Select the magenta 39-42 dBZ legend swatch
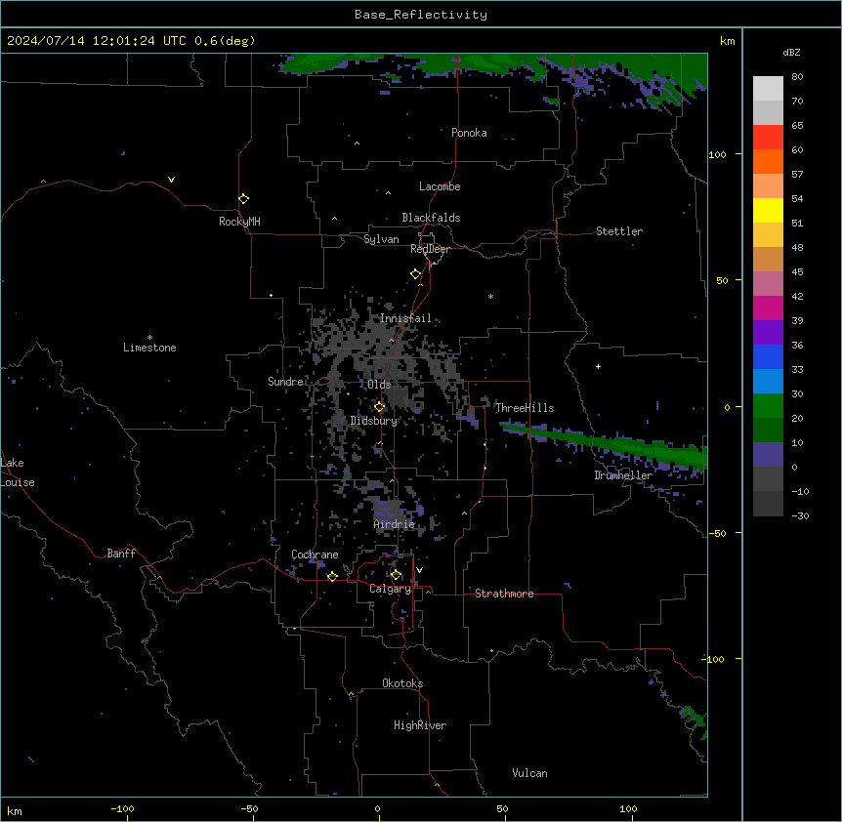Image resolution: width=842 pixels, height=822 pixels. (768, 308)
